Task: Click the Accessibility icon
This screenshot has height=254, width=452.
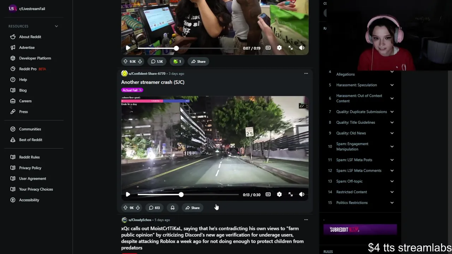Action: click(x=13, y=200)
